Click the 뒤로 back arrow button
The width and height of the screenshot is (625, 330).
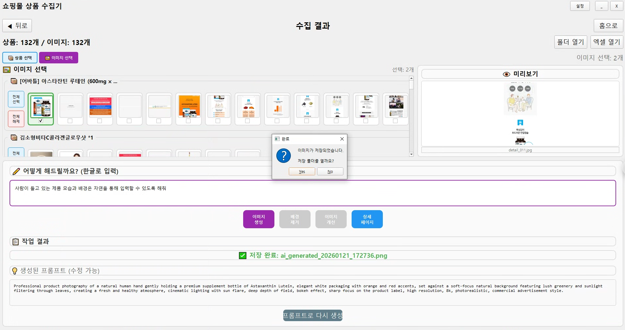[x=17, y=26]
